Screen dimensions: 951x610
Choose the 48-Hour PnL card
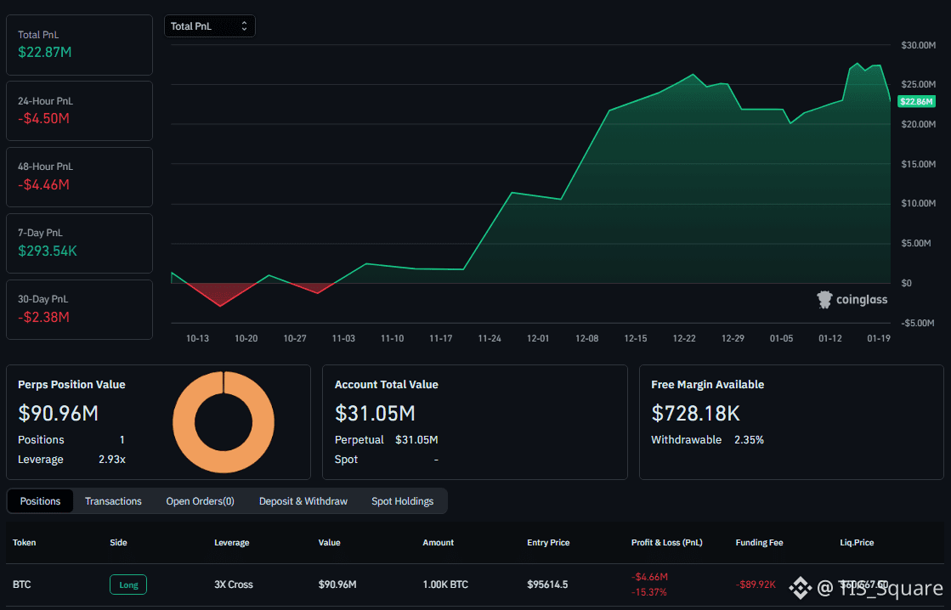click(79, 177)
